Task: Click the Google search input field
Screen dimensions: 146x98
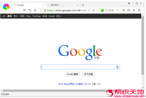Action: [x=80, y=67]
